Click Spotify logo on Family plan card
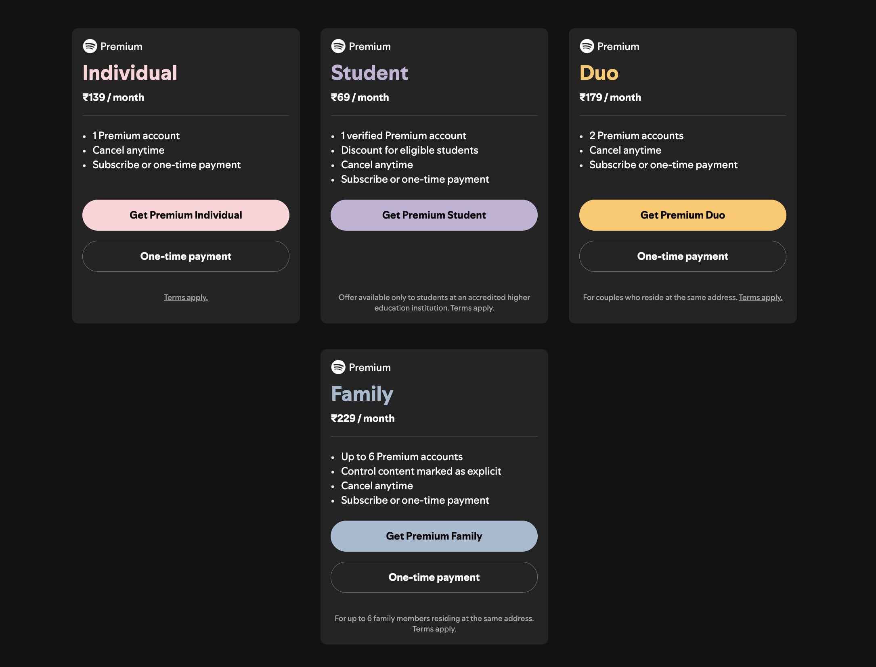Viewport: 876px width, 667px height. click(x=338, y=367)
